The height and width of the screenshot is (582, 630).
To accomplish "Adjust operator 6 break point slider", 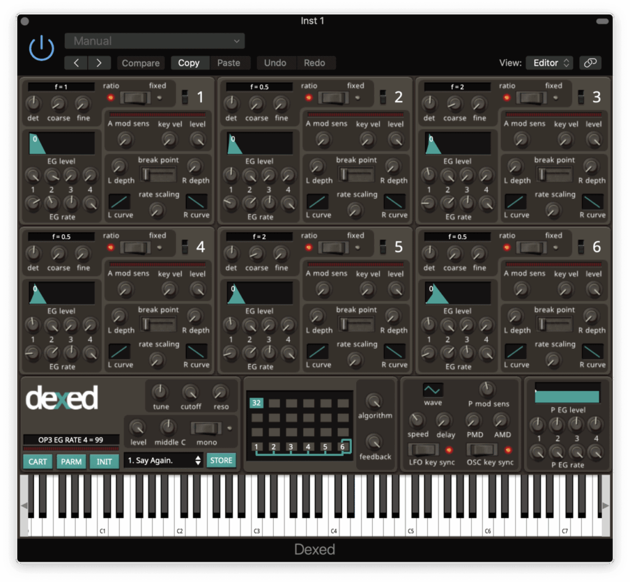I will [x=554, y=324].
